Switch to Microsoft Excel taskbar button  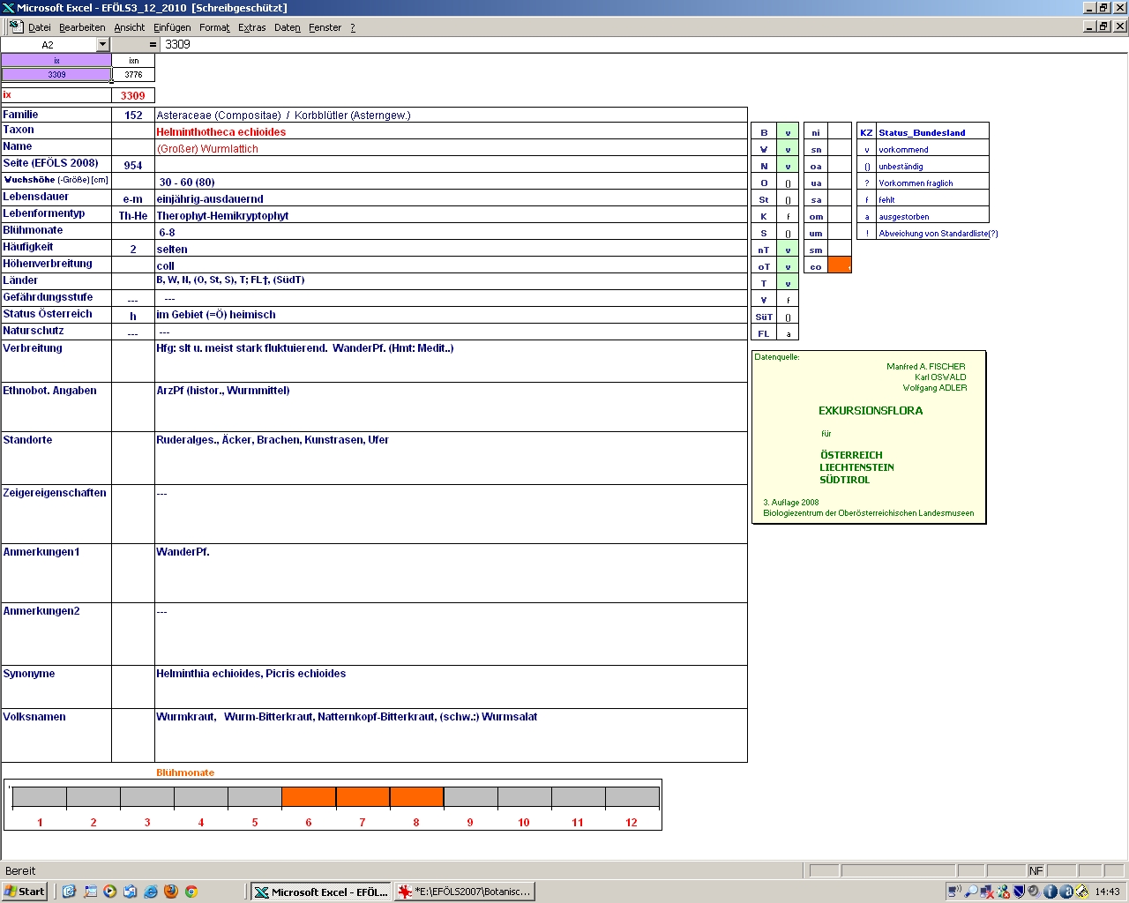pyautogui.click(x=321, y=892)
